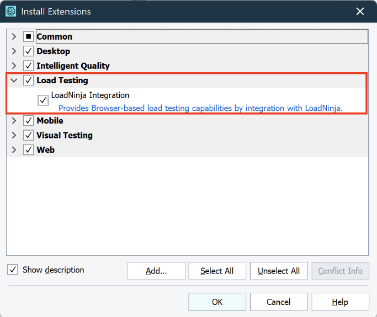This screenshot has width=377, height=317.
Task: Collapse the Load Testing category
Action: pyautogui.click(x=14, y=80)
